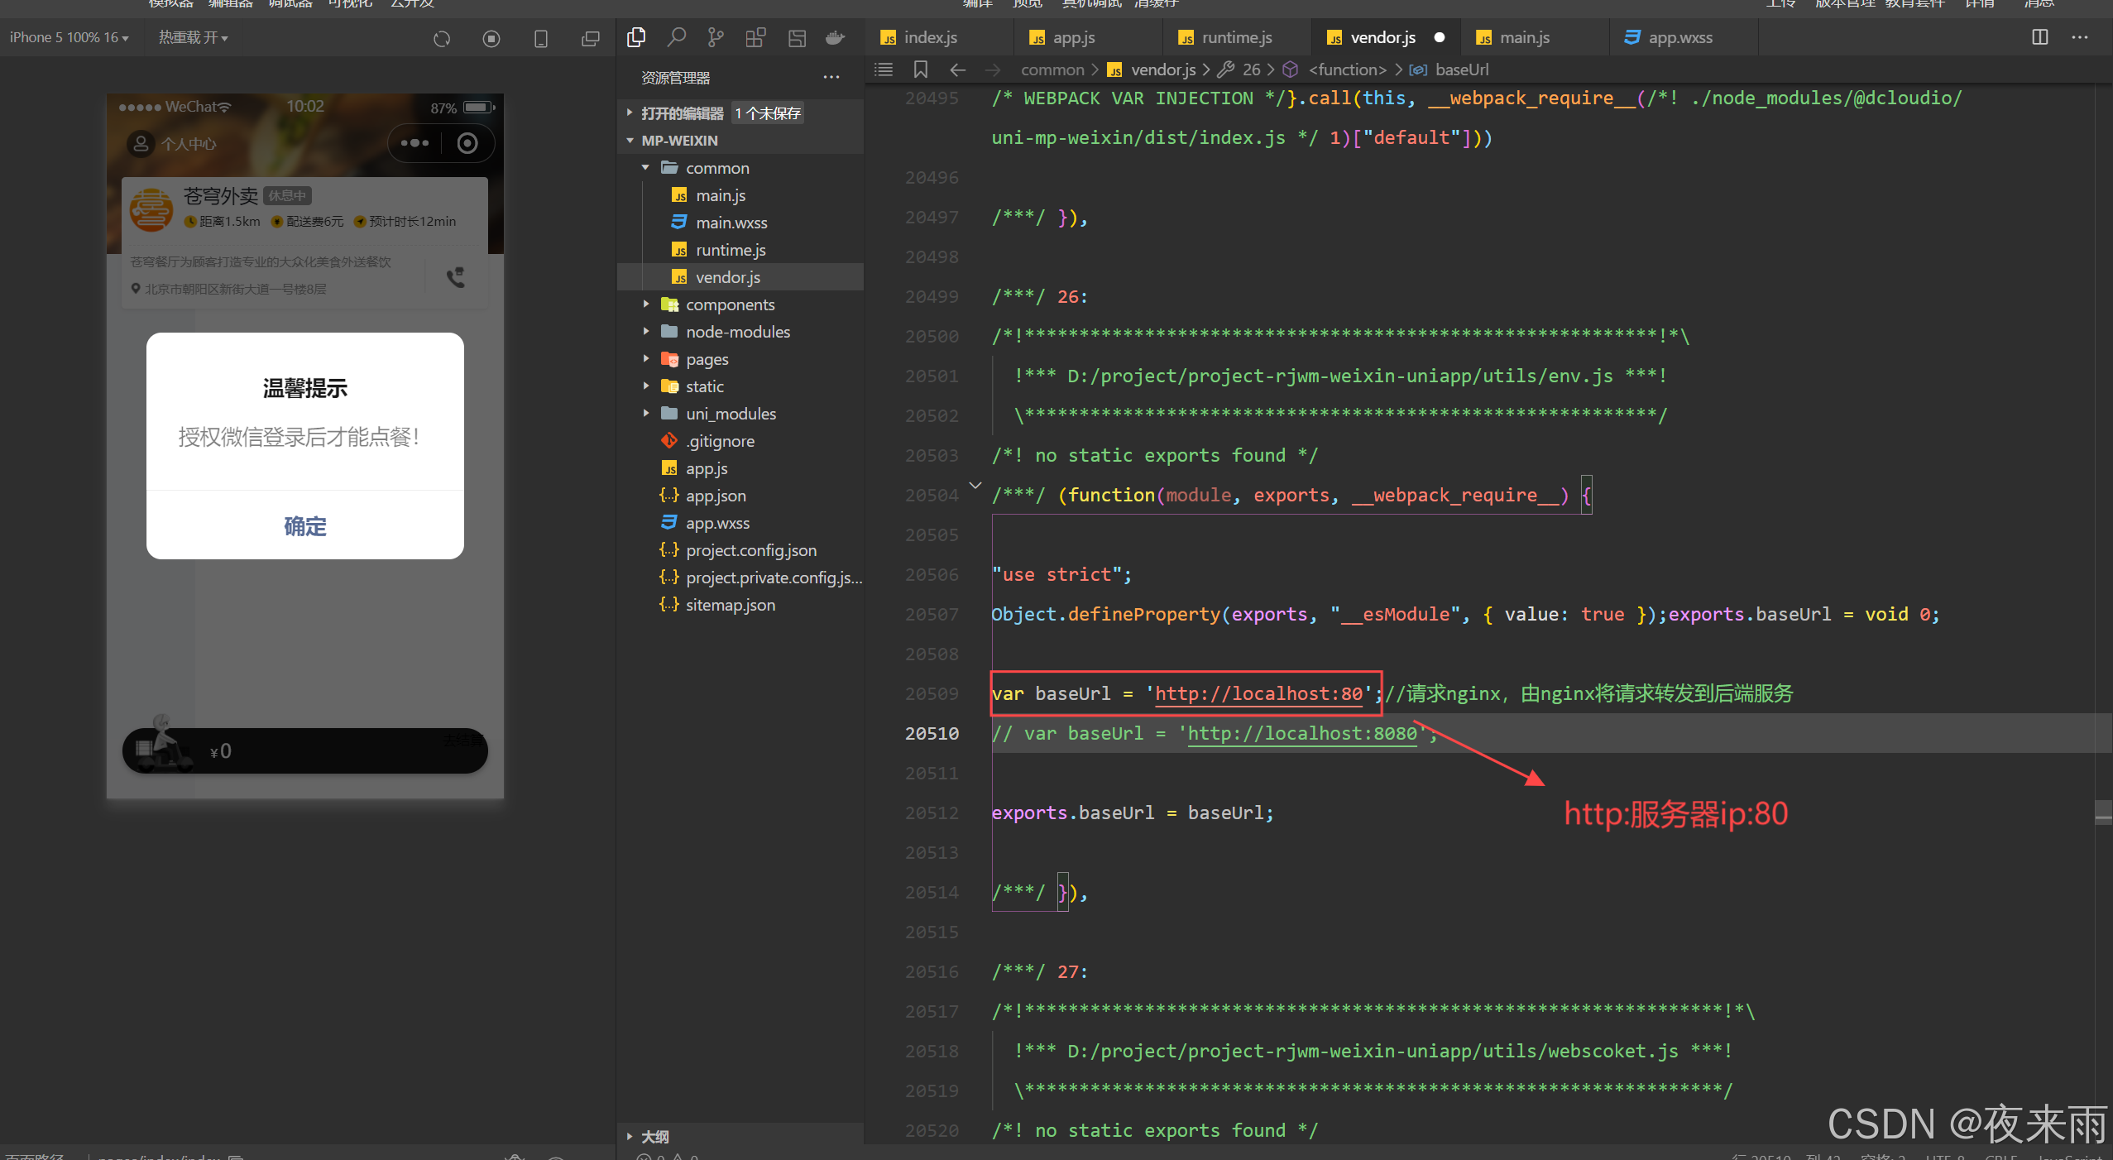Open project.config.json in file tree
The height and width of the screenshot is (1160, 2113).
point(750,550)
